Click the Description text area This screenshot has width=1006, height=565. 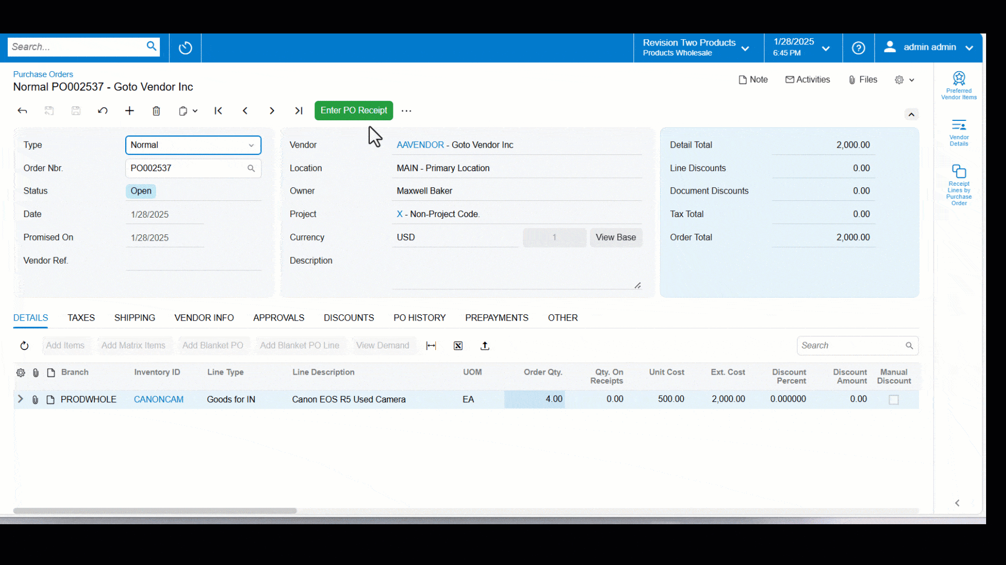click(517, 272)
